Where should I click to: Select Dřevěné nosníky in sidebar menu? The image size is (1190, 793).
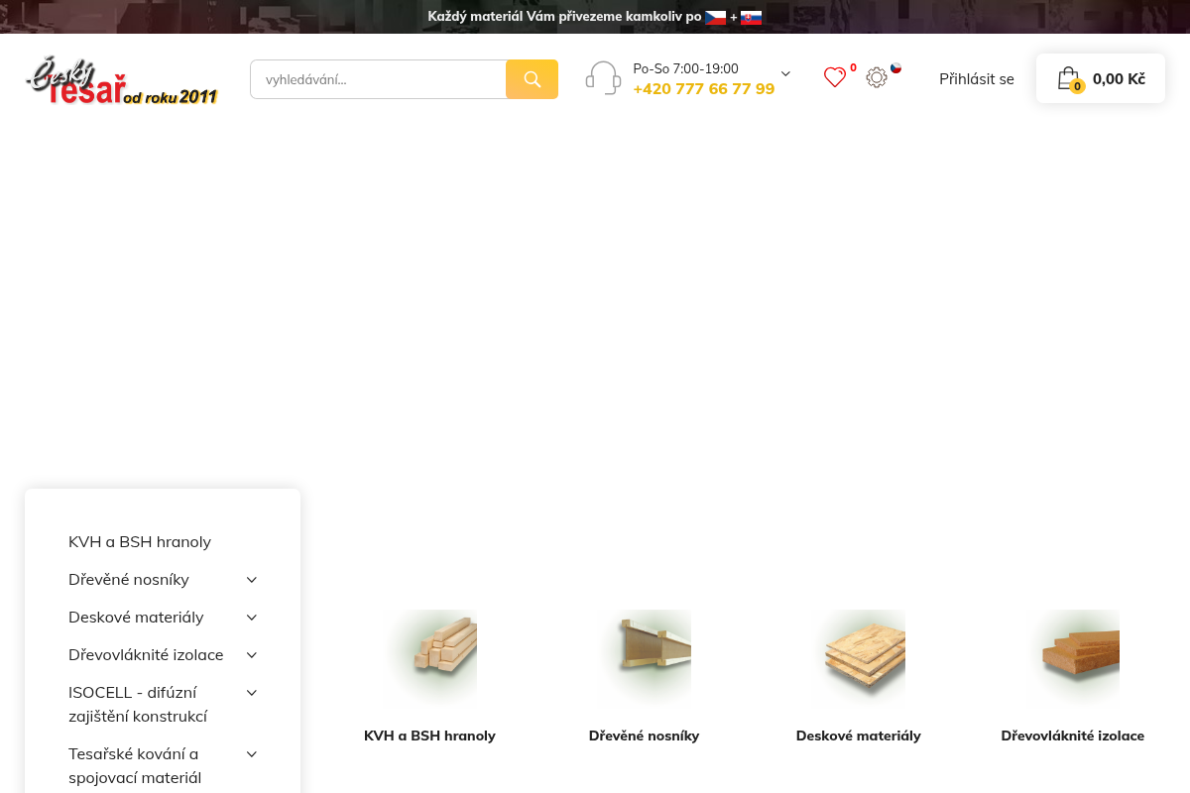click(129, 580)
